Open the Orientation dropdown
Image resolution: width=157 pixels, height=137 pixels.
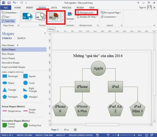(x=10, y=13)
